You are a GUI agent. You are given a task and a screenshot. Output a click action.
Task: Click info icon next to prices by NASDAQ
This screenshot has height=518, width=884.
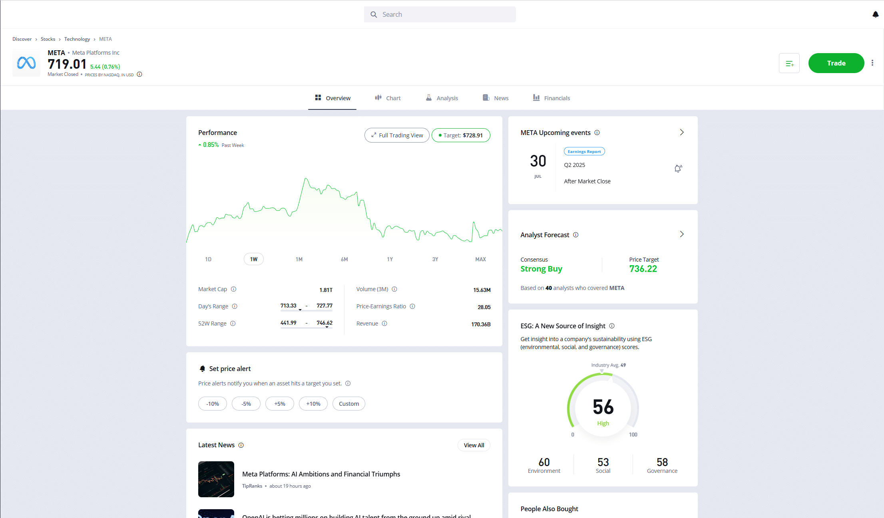tap(139, 74)
